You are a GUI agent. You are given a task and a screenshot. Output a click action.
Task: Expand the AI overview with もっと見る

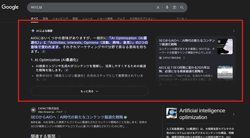point(89,91)
